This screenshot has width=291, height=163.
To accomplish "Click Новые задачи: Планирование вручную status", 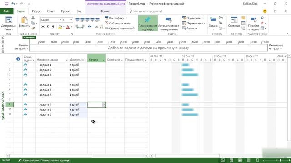I will coord(44,160).
